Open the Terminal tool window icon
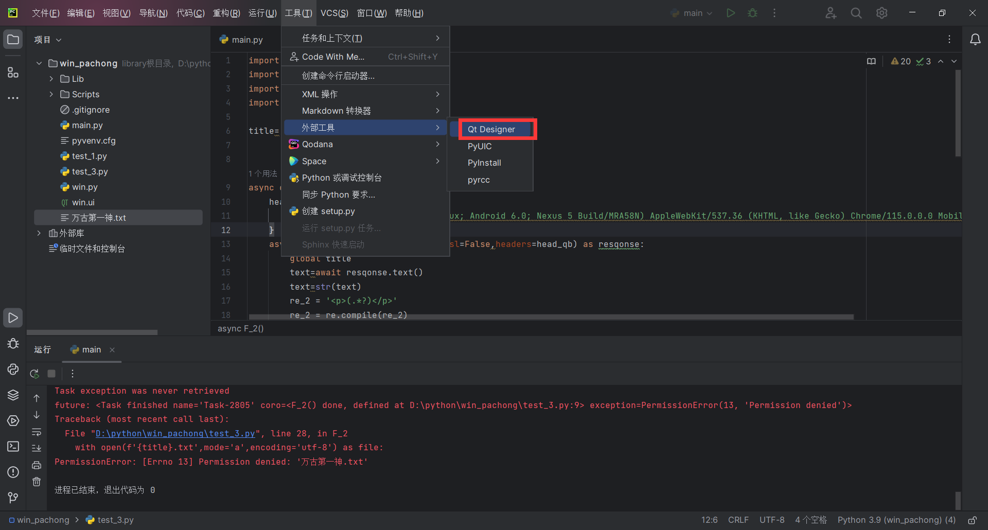988x530 pixels. pyautogui.click(x=13, y=446)
